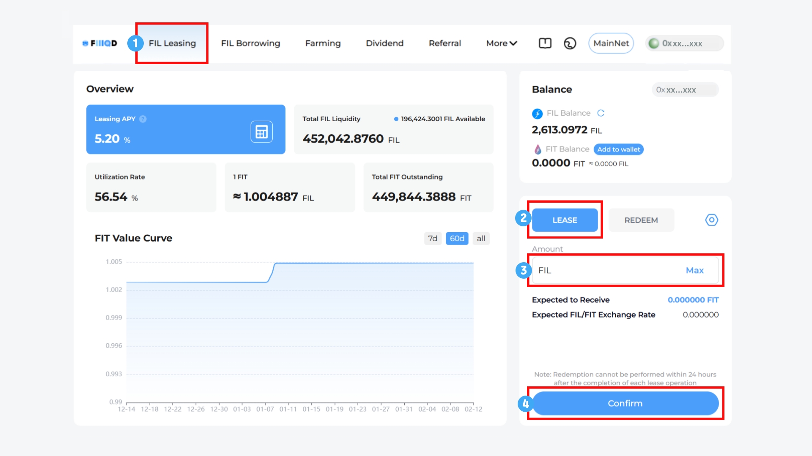Open the docs book icon in header
The width and height of the screenshot is (812, 456).
545,43
